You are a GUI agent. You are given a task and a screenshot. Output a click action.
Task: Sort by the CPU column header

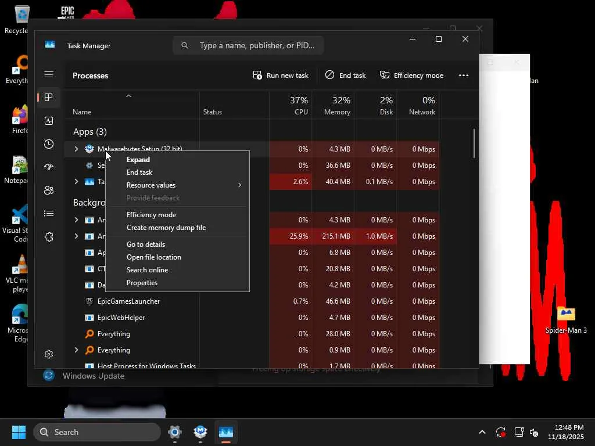click(291, 106)
